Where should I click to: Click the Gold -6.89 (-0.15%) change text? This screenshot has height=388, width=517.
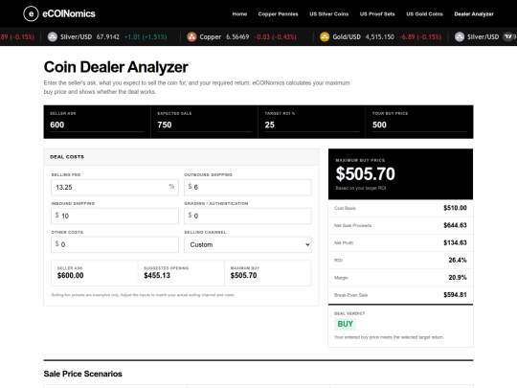coord(420,36)
